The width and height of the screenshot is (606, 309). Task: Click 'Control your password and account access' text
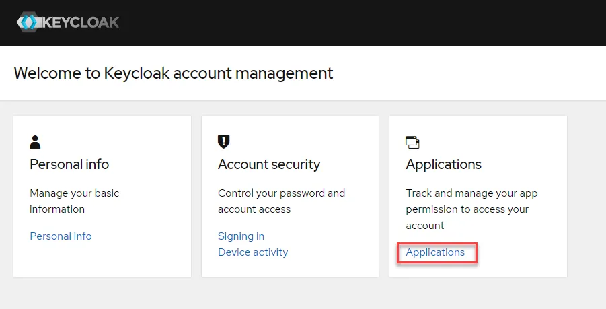(281, 201)
